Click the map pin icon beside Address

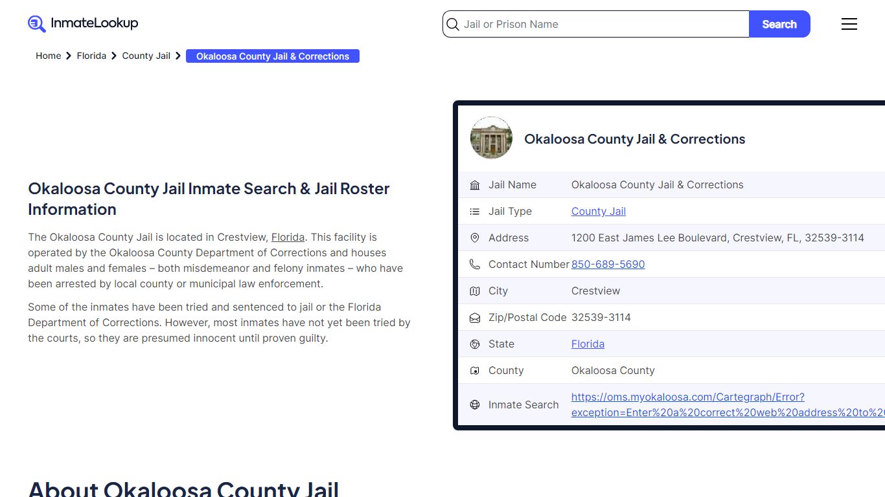coord(475,238)
